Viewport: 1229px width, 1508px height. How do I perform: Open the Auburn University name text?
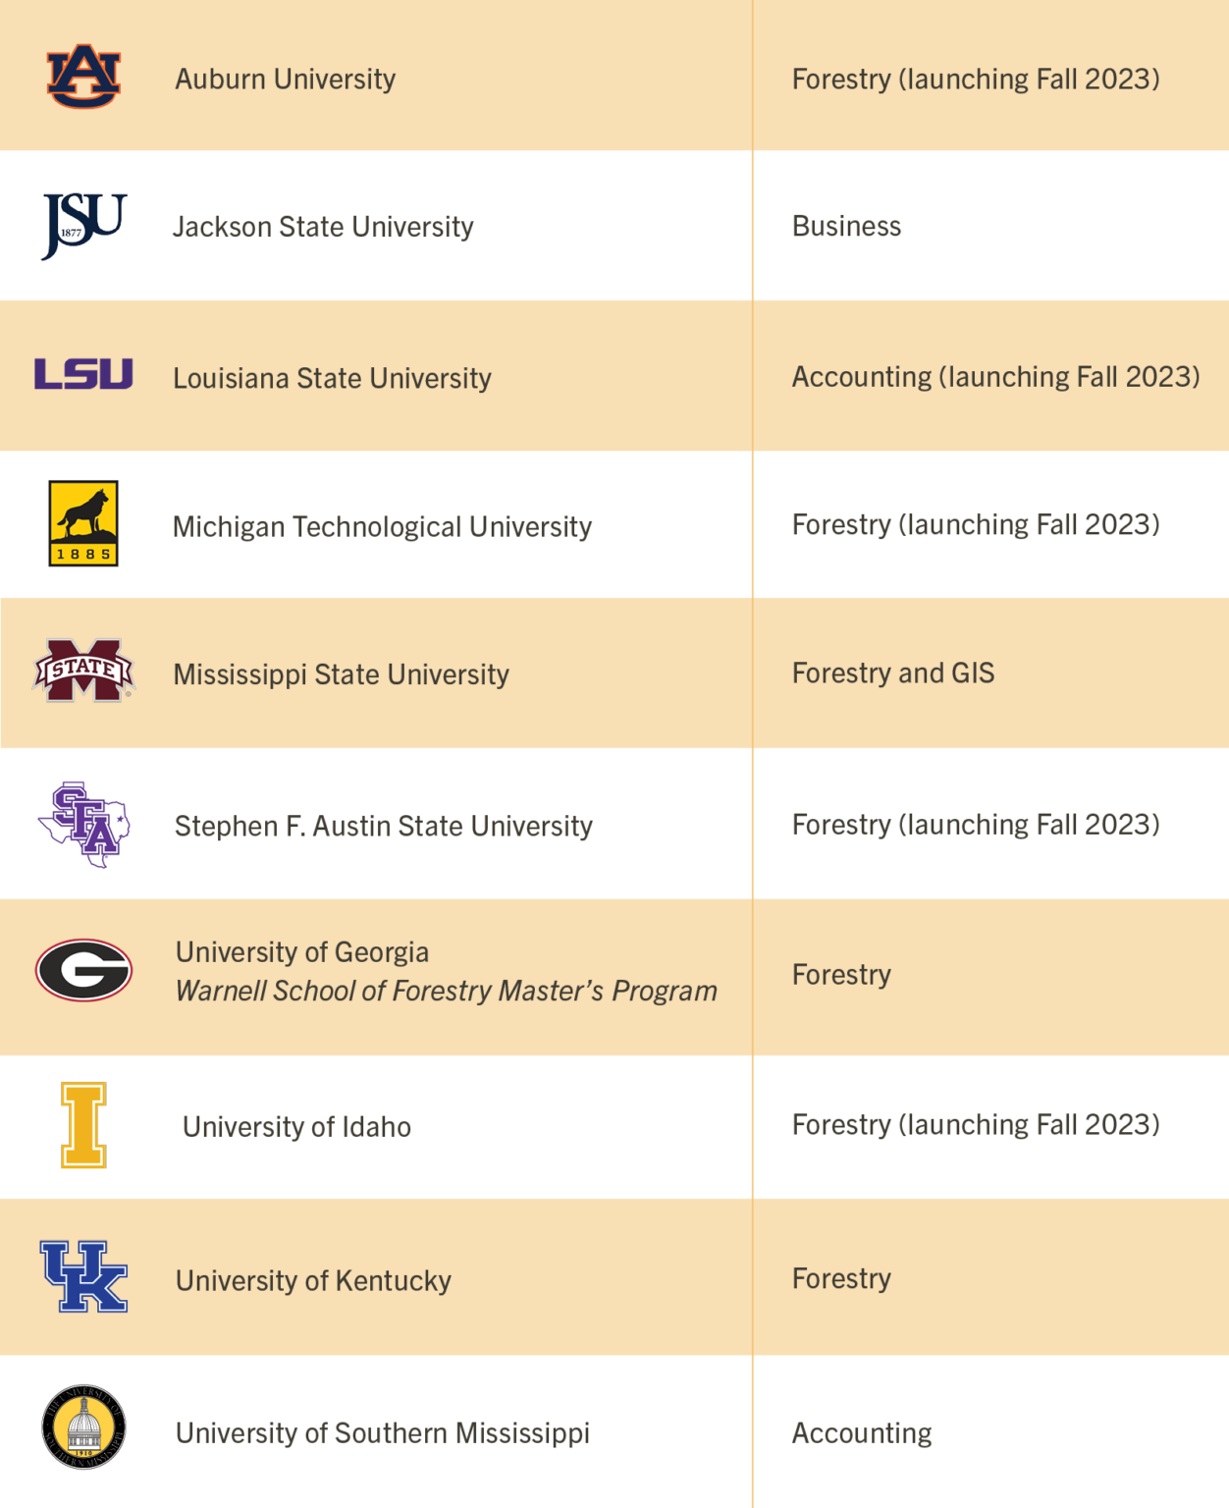pos(286,79)
